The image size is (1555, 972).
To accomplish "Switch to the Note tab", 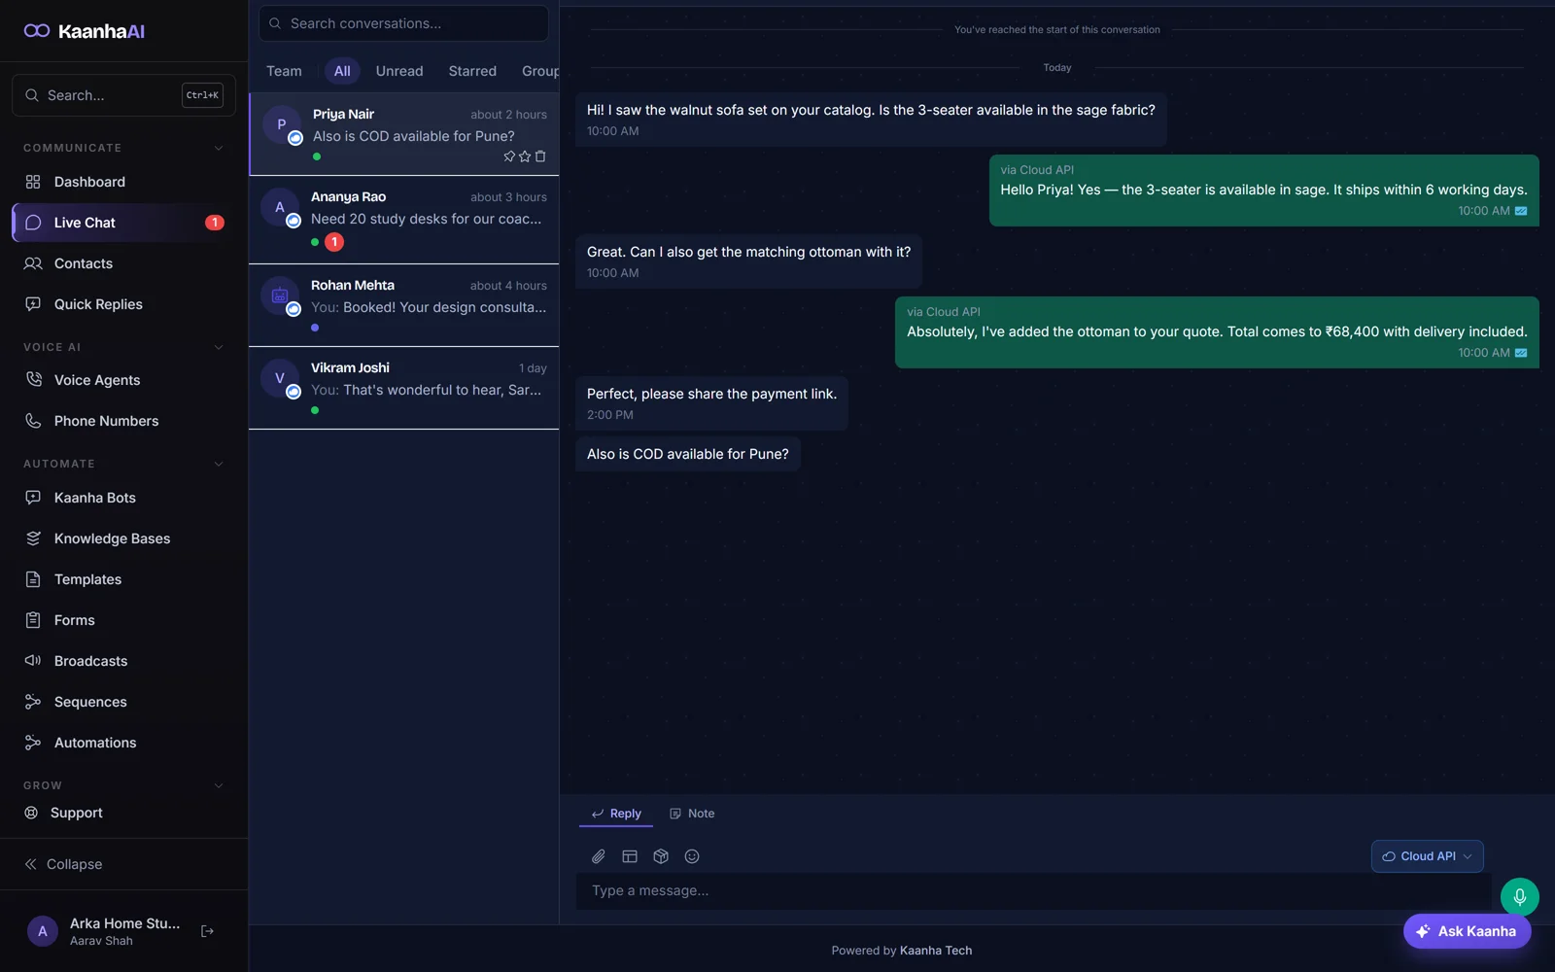I will coord(692,814).
